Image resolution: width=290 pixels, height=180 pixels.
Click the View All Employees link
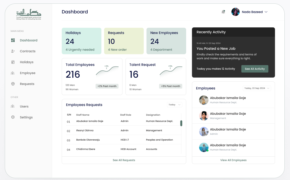click(x=233, y=160)
